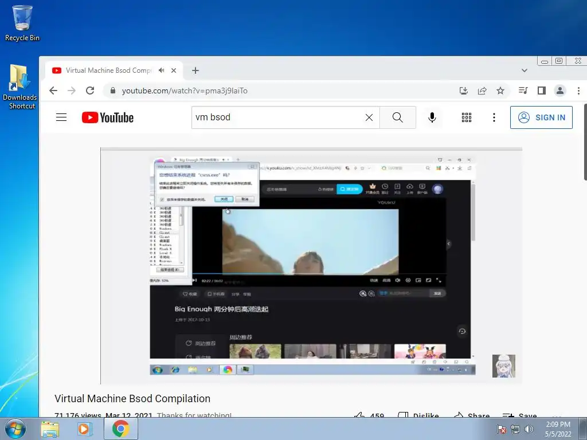
Task: Expand the tab search dropdown arrow
Action: [x=525, y=70]
